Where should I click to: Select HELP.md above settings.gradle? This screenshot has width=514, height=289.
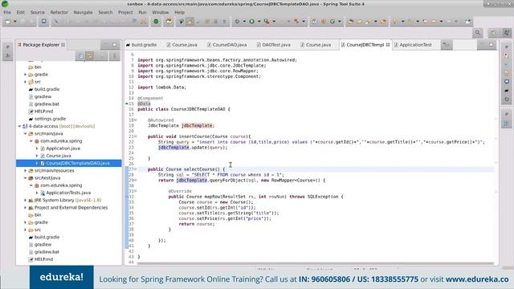43,112
